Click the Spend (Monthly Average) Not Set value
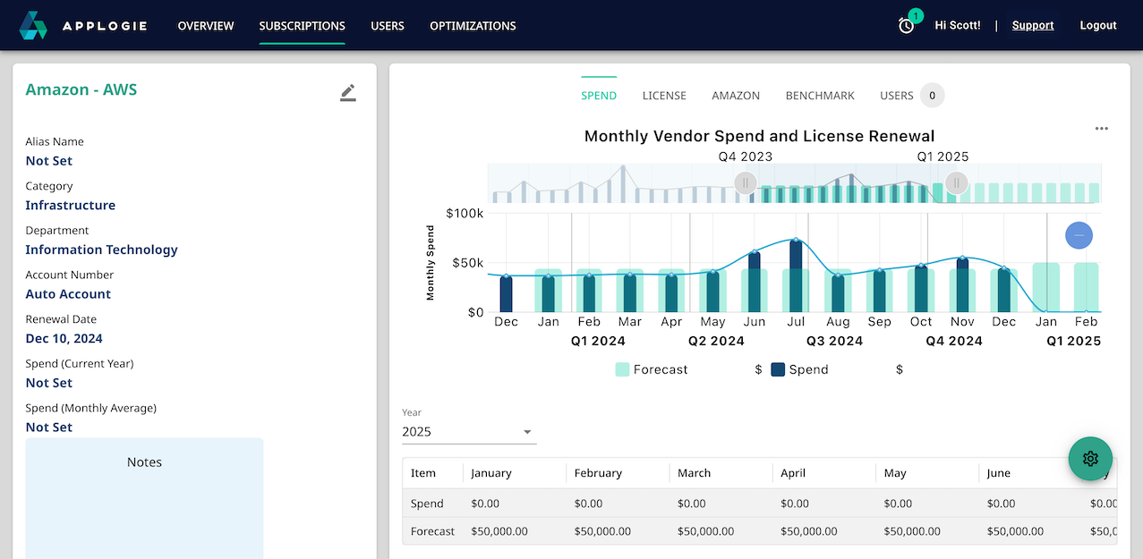The height and width of the screenshot is (559, 1143). 49,428
